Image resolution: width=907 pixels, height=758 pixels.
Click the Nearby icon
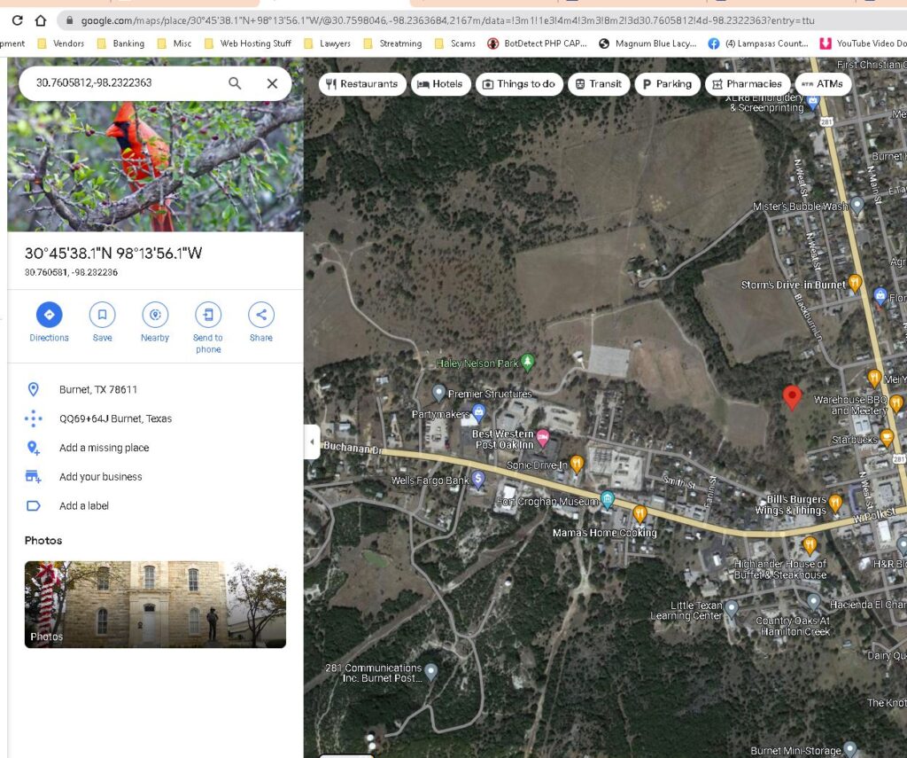tap(155, 315)
